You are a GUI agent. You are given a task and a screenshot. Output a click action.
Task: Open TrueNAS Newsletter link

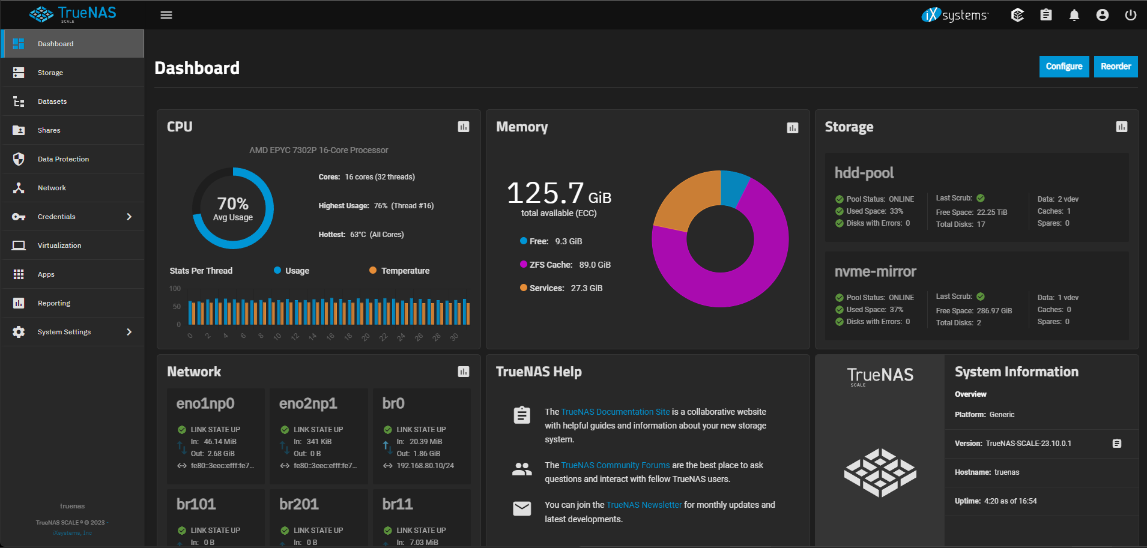coord(644,505)
